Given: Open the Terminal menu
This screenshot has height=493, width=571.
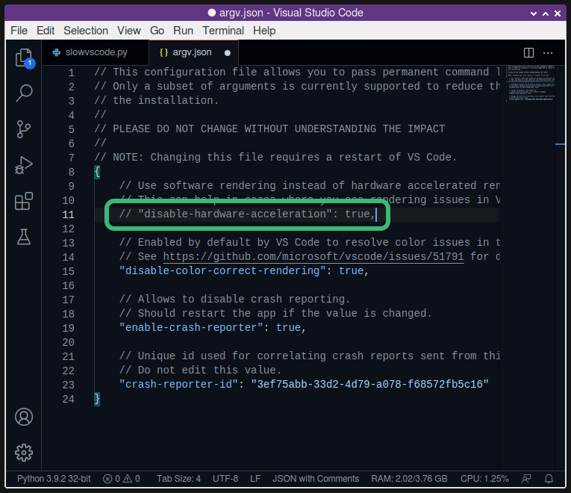Looking at the screenshot, I should [223, 31].
